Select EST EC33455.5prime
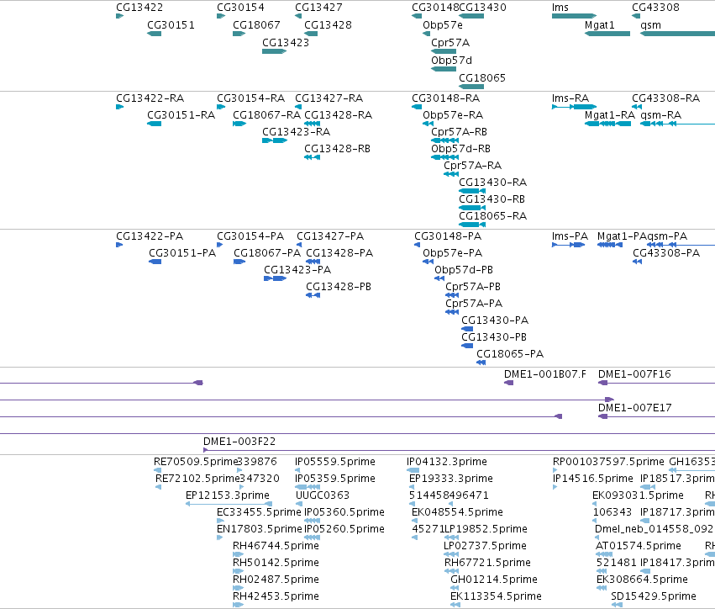 click(x=221, y=521)
